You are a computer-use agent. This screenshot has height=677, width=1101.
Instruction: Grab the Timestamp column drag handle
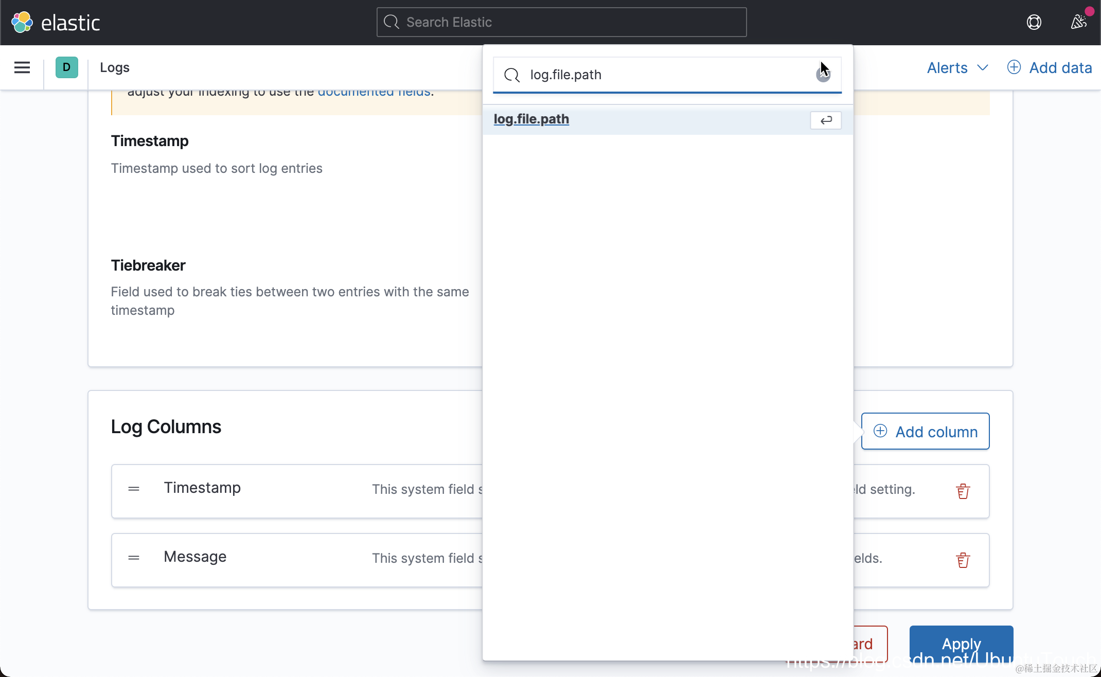click(x=134, y=489)
